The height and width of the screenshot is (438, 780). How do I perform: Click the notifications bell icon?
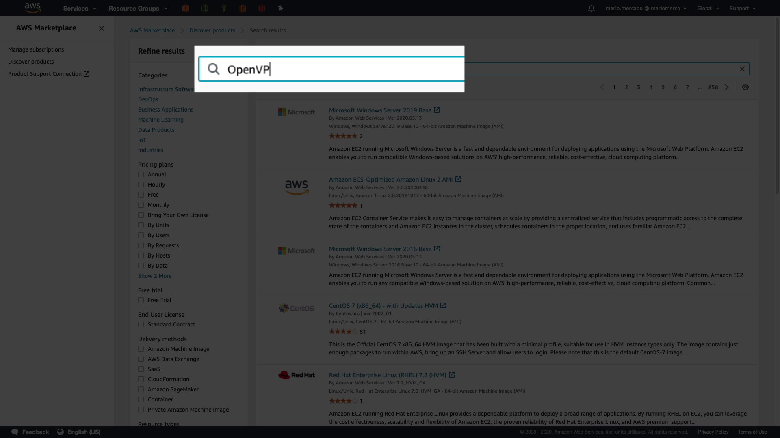[591, 9]
